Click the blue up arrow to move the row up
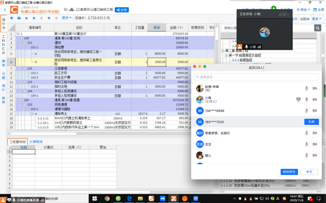This screenshot has width=326, height=203. (49, 18)
